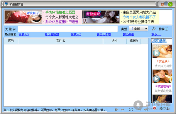
Task: Click the 更多... more link
Action: 156,34
